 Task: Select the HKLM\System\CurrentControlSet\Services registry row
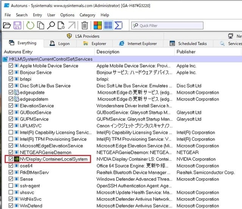pos(122,59)
